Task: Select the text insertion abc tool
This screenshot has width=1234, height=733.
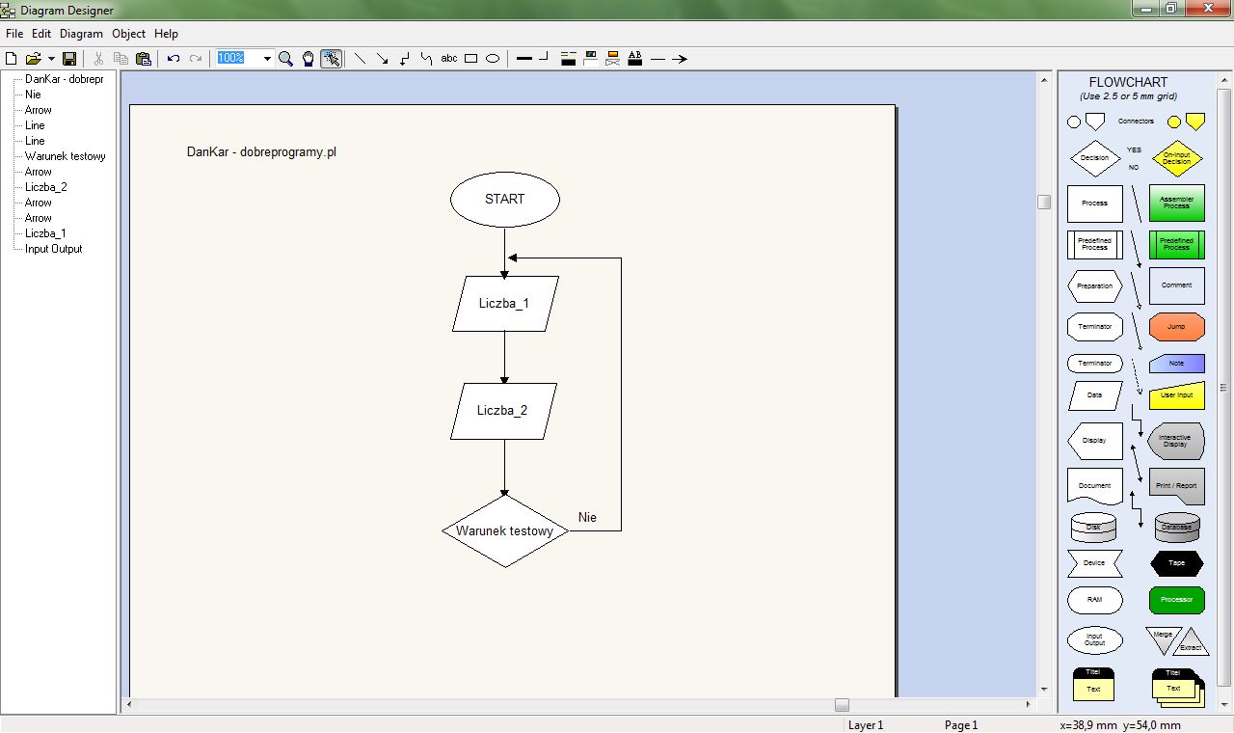Action: click(448, 59)
